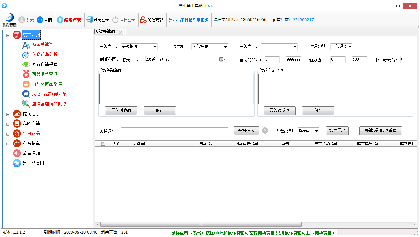Open the 黑小马工具箱教学视频 link

(x=188, y=20)
